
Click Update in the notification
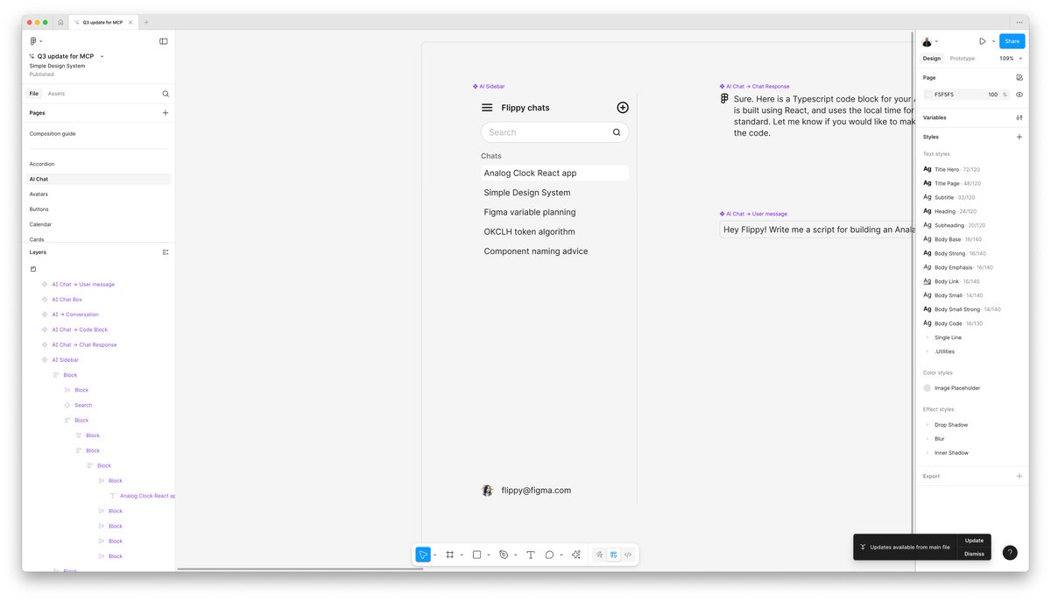[x=974, y=541]
